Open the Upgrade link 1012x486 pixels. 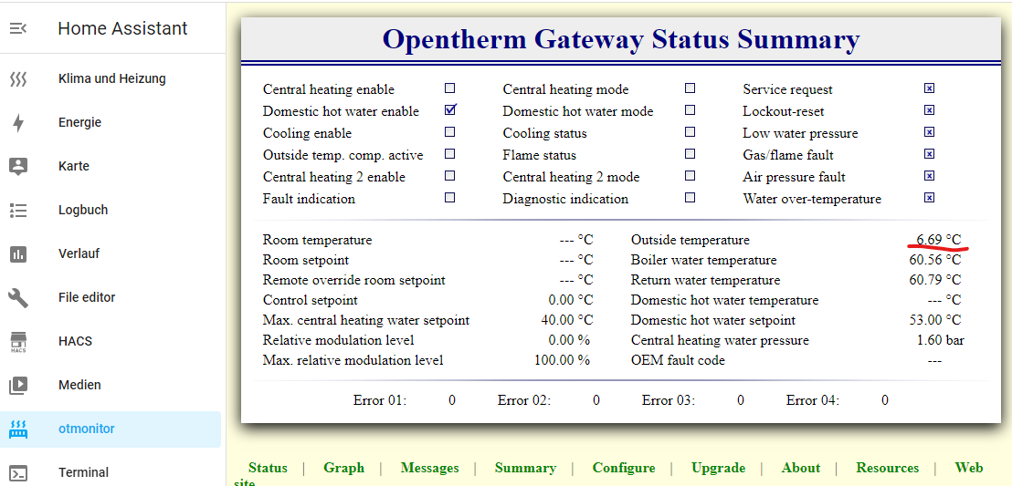718,468
